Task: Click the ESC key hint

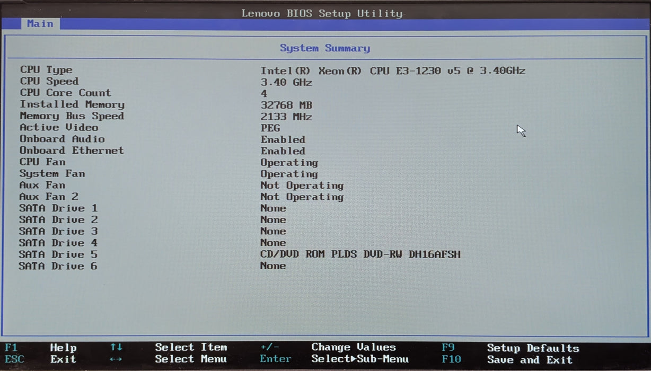Action: coord(14,359)
